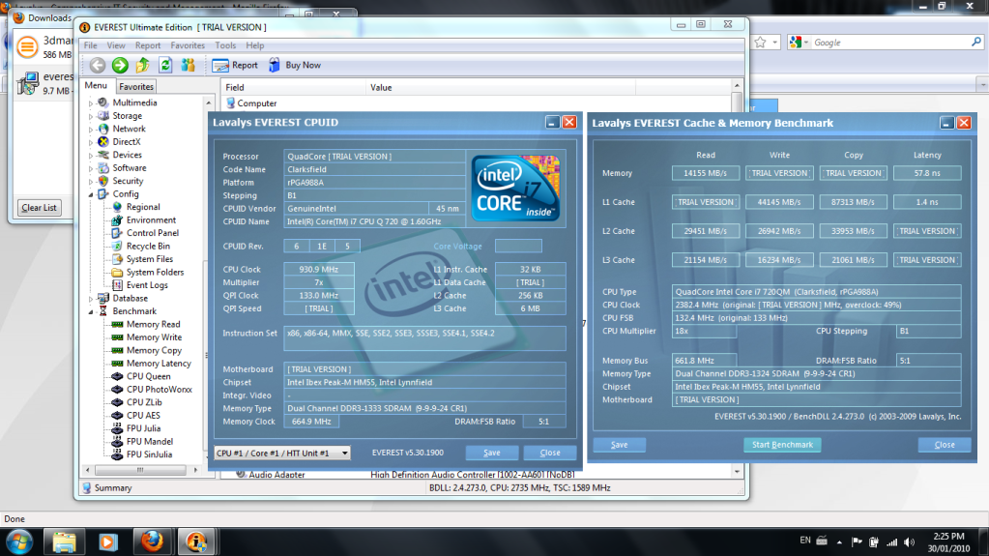Open Software category
Viewport: 989px width, 556px height.
(x=130, y=168)
